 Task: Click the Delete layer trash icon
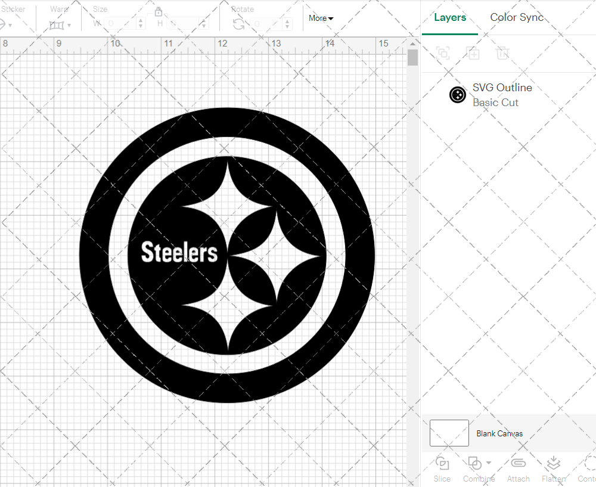pos(502,53)
